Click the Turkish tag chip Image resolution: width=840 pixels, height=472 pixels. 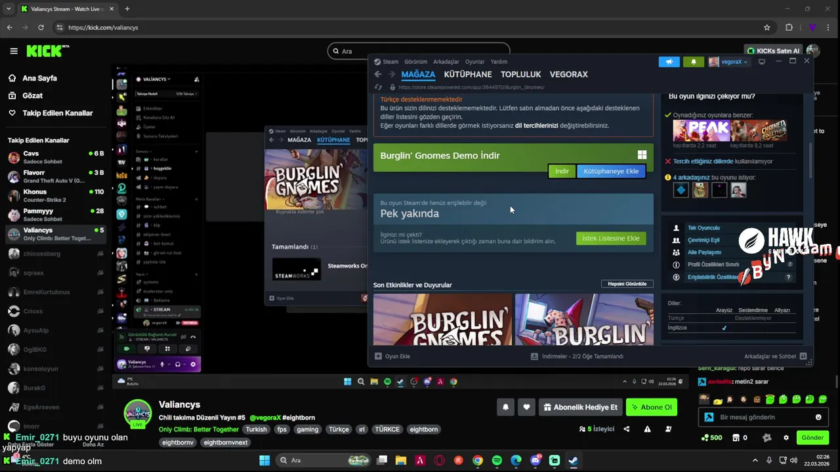257,429
